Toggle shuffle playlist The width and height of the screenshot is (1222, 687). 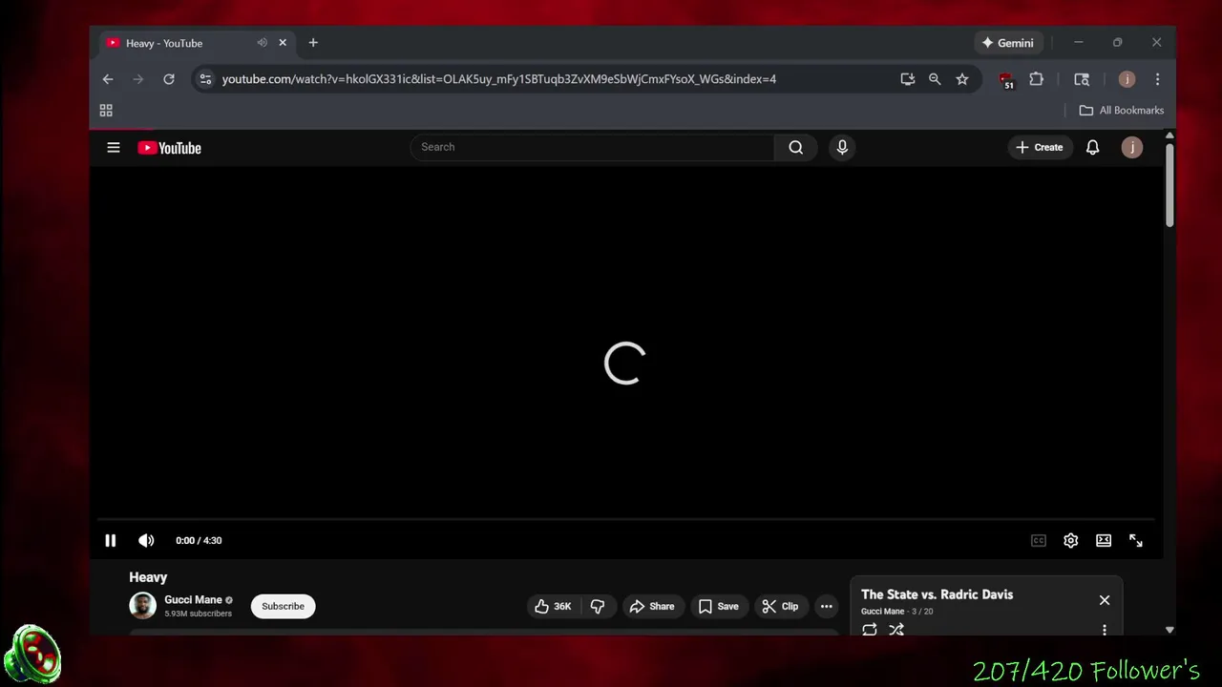coord(896,630)
